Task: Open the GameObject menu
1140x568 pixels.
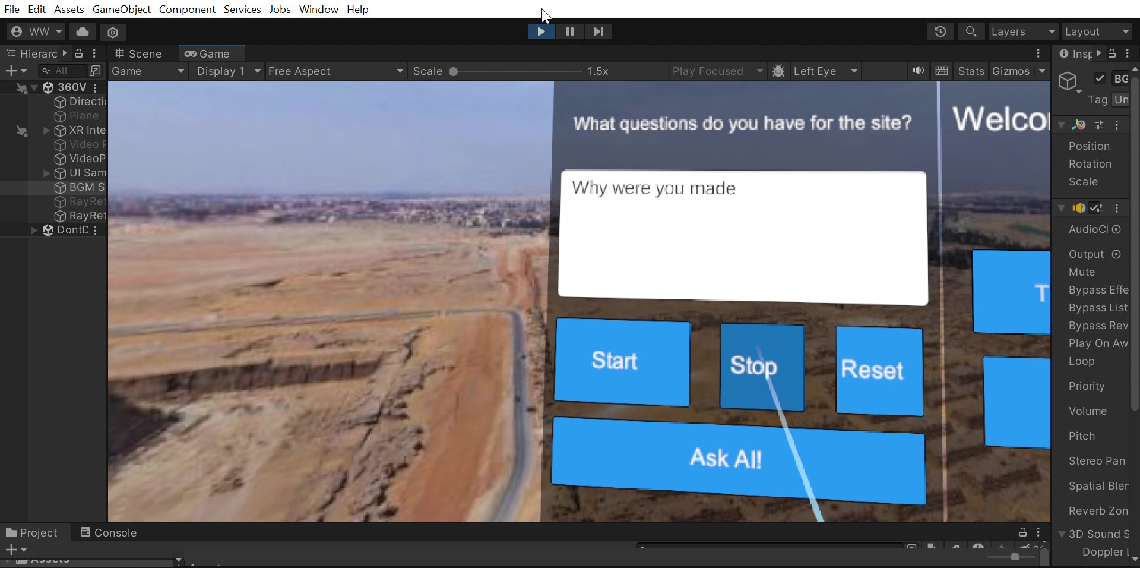Action: click(x=122, y=9)
